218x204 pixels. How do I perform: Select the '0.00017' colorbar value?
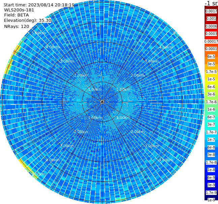211,41
